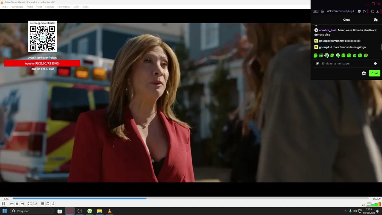The height and width of the screenshot is (215, 382).
Task: Open browser privacy shield icon
Action: [359, 11]
